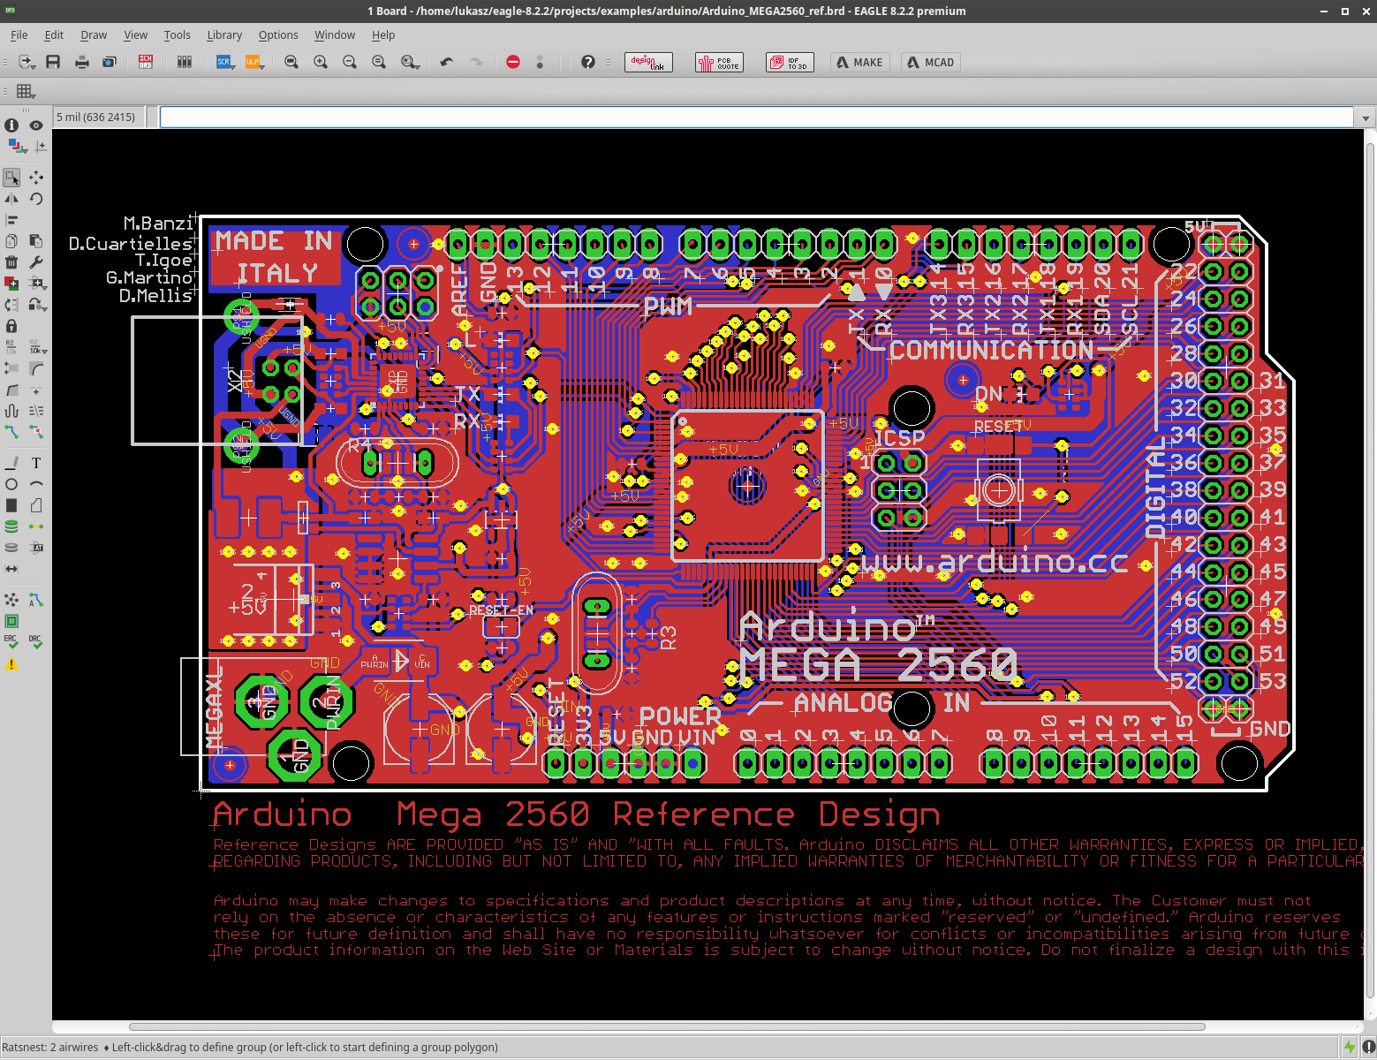The height and width of the screenshot is (1060, 1377).
Task: Undo the last action
Action: pos(447,62)
